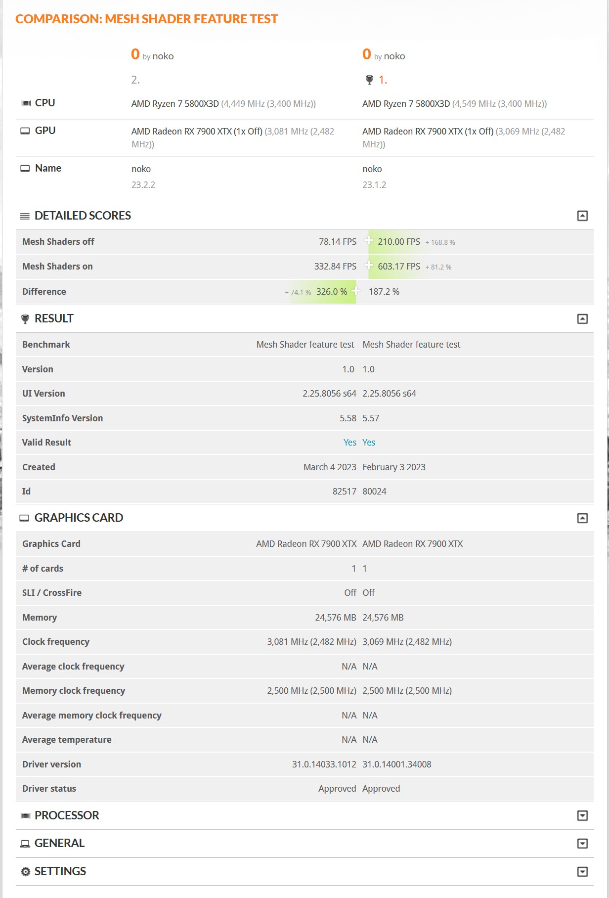This screenshot has height=898, width=609.
Task: Expand the Processor section
Action: click(582, 815)
